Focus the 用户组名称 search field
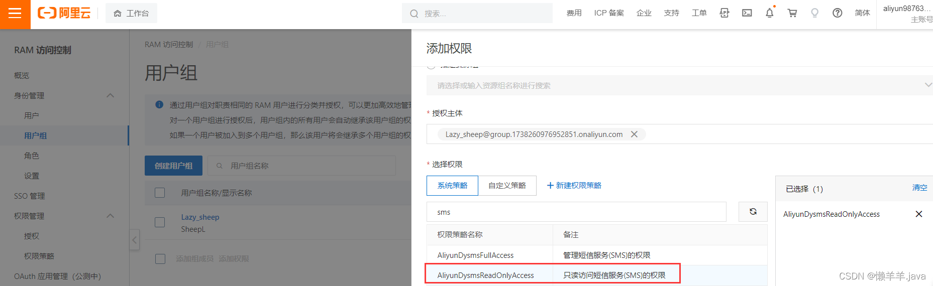 [x=301, y=166]
